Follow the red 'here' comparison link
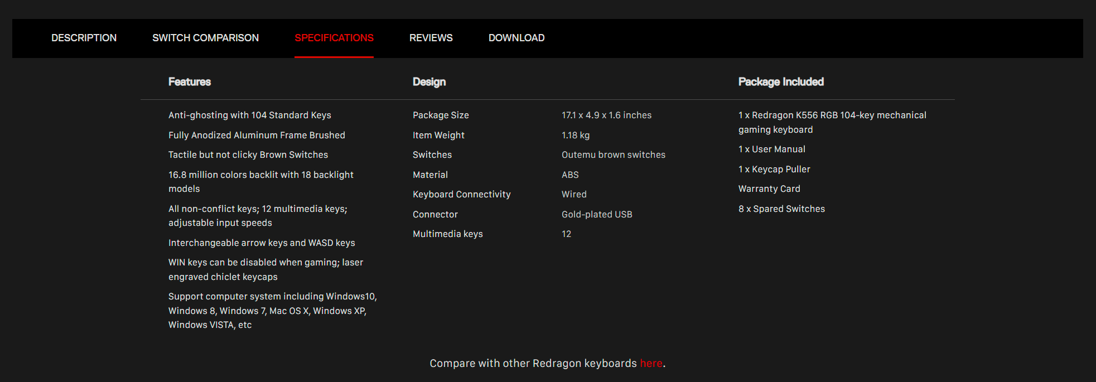 (x=651, y=364)
